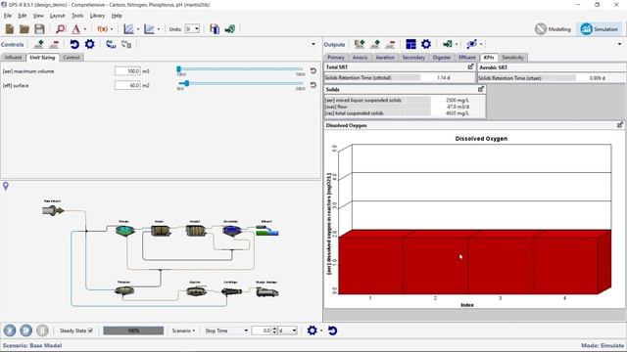
Task: Reset the [aer] maximum volume slider
Action: point(313,71)
